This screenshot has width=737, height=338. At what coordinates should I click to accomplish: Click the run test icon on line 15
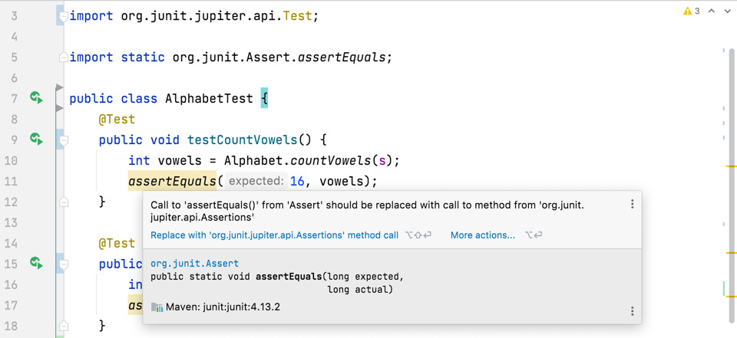pyautogui.click(x=36, y=263)
